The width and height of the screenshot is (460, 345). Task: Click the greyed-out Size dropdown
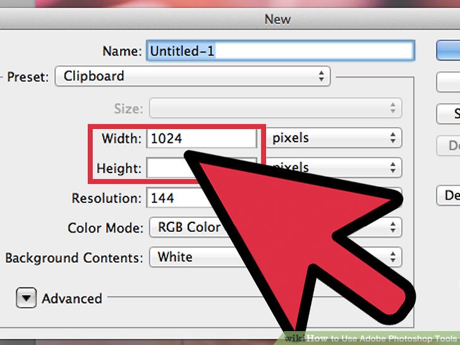275,108
